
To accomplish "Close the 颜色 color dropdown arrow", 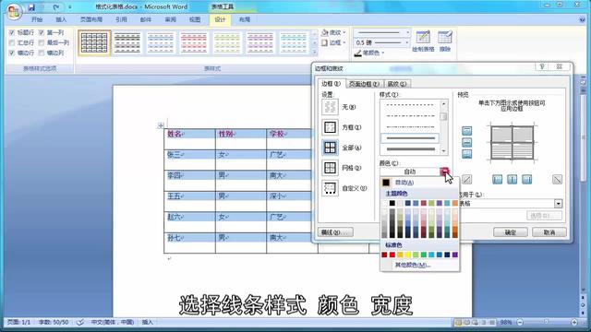I will point(445,172).
